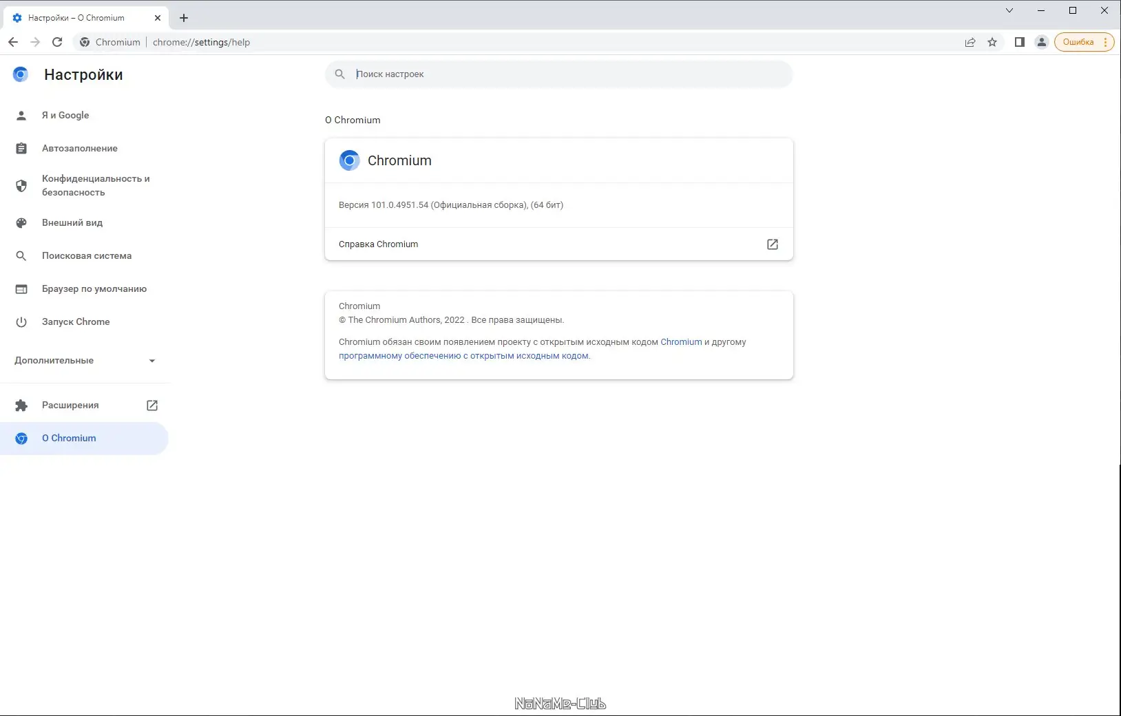Click the clipboard icon for Автозаполнение
The height and width of the screenshot is (716, 1121).
(x=21, y=149)
